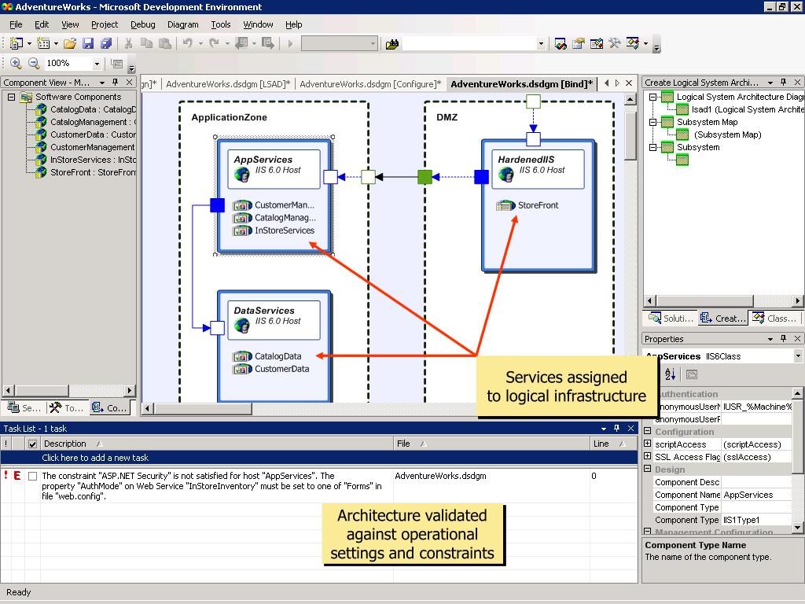Image resolution: width=805 pixels, height=604 pixels.
Task: Switch to AdventureWorks.dsdgm [LSAD] tab
Action: (x=228, y=83)
